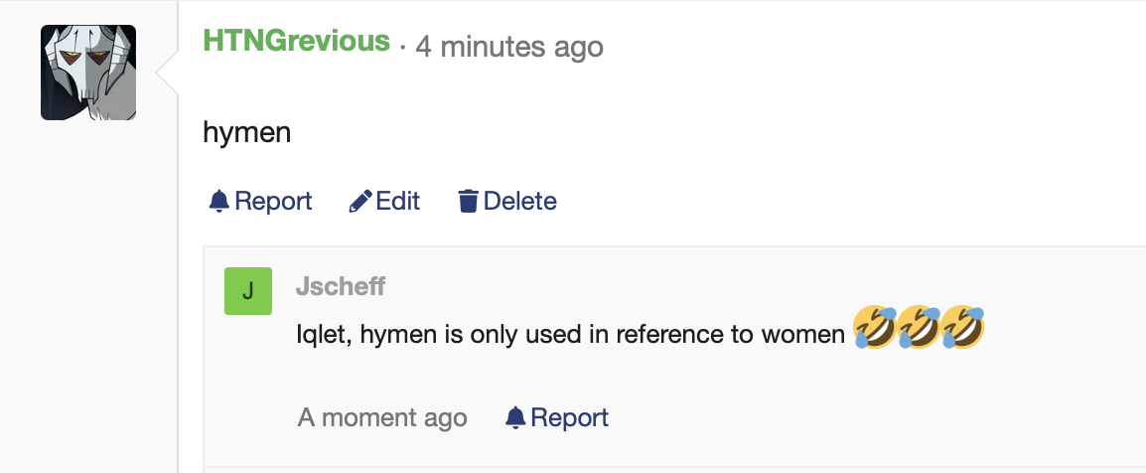1146x473 pixels.
Task: Click the pencil icon next to Edit
Action: click(x=360, y=202)
